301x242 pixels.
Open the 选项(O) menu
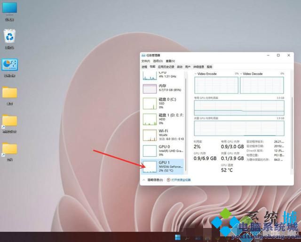point(158,61)
